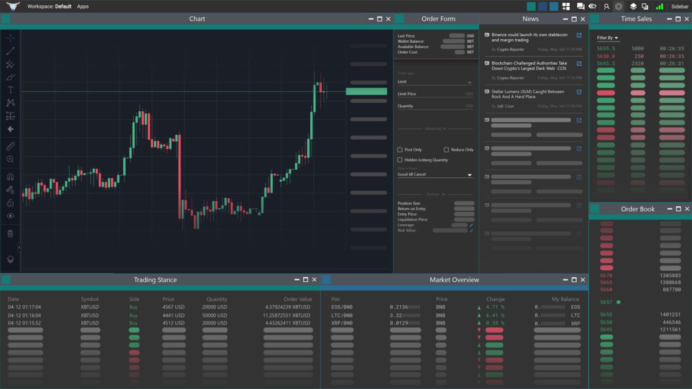Open the Filter By dropdown in Time Sales
This screenshot has height=389, width=692.
tap(607, 37)
